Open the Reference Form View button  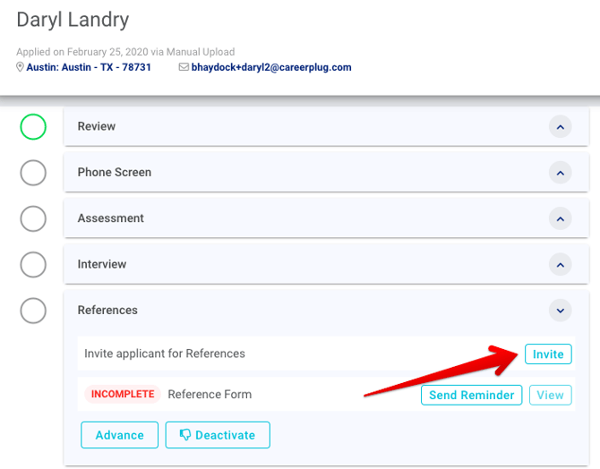[551, 395]
